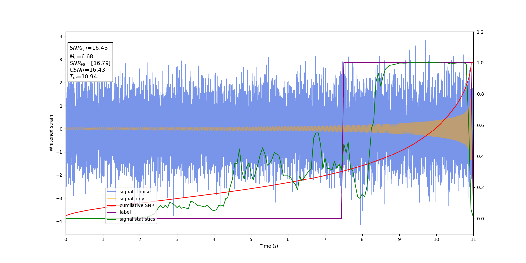Click the SNR_opt=16.43 annotation text

[88, 48]
